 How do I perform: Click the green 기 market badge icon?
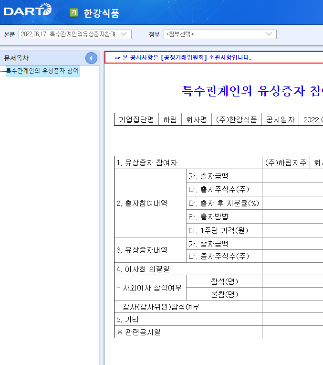click(x=74, y=12)
